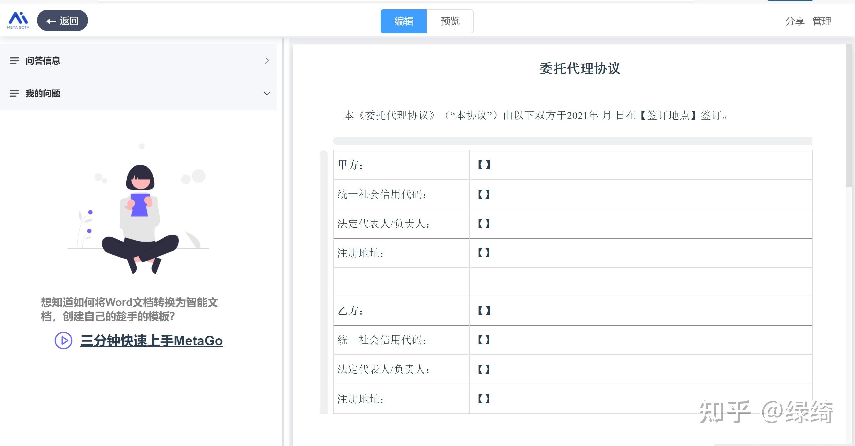Screen dimensions: 855x446
Task: Open the 我的问题 dropdown arrow
Action: point(266,93)
